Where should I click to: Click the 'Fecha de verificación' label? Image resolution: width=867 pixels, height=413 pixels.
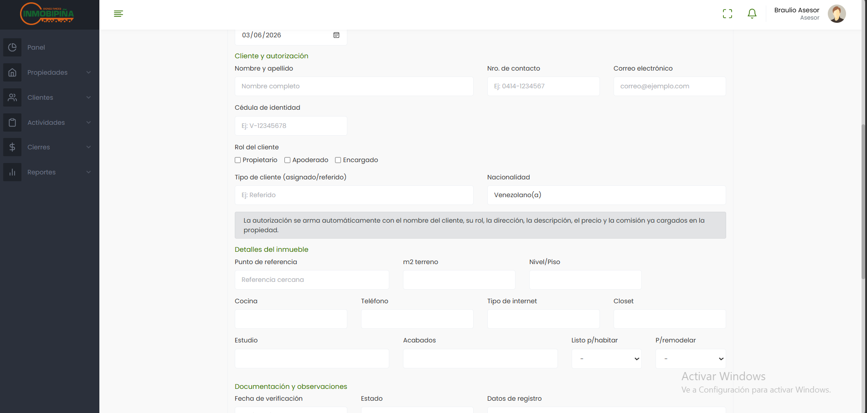268,398
